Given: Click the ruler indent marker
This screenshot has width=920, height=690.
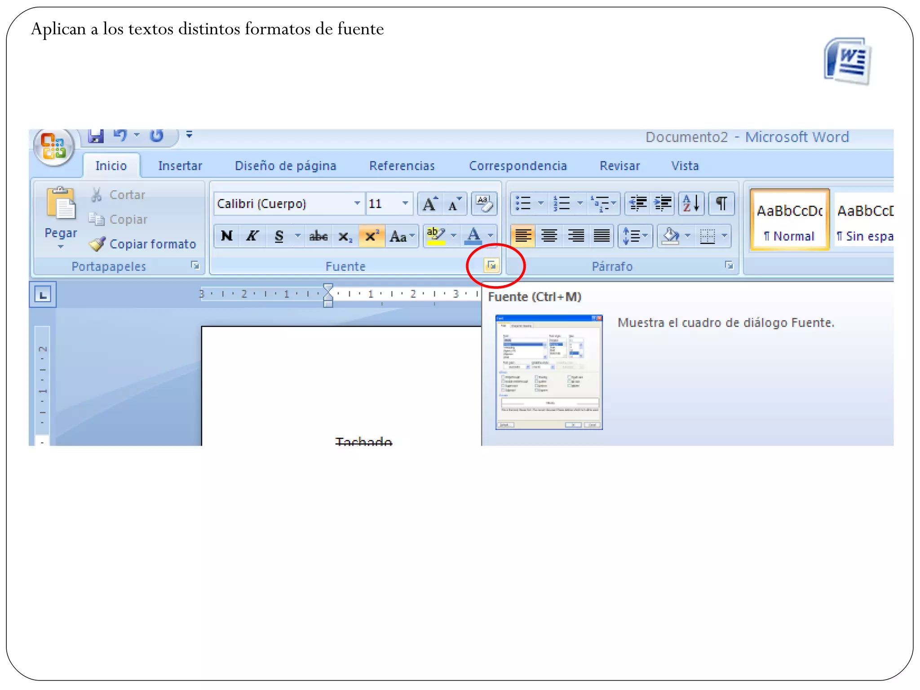Looking at the screenshot, I should (x=328, y=295).
